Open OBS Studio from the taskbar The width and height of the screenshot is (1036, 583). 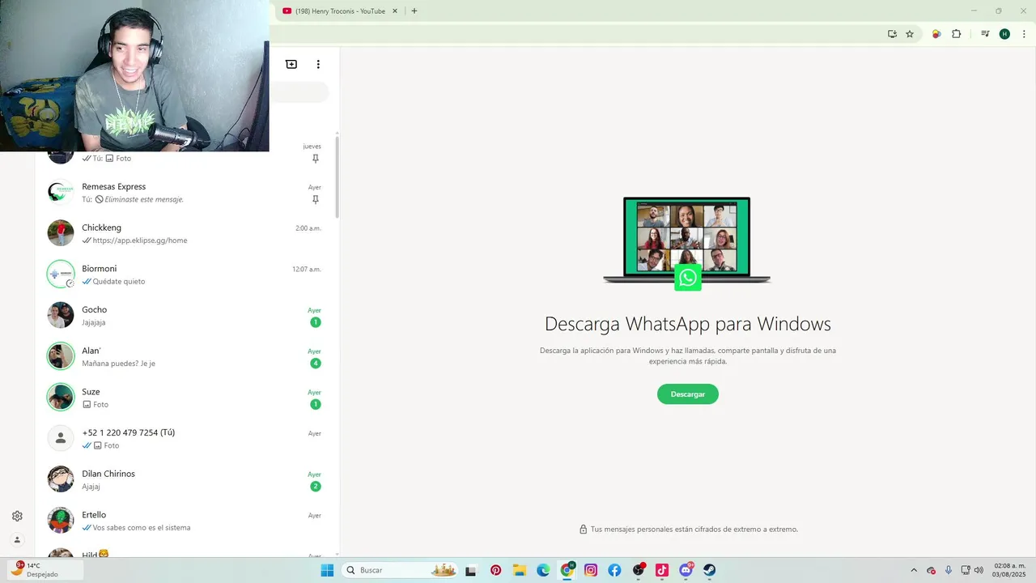point(639,570)
